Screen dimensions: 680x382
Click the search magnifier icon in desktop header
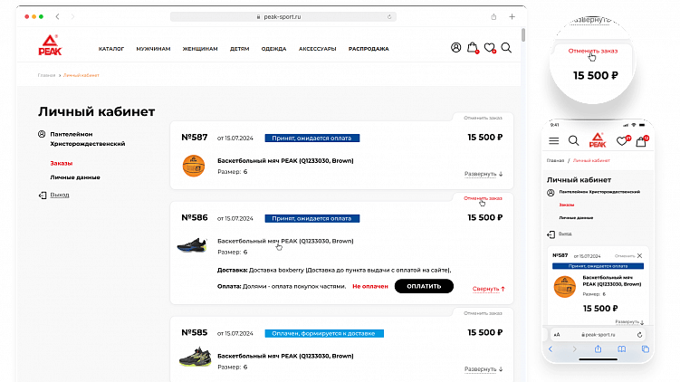[x=506, y=48]
